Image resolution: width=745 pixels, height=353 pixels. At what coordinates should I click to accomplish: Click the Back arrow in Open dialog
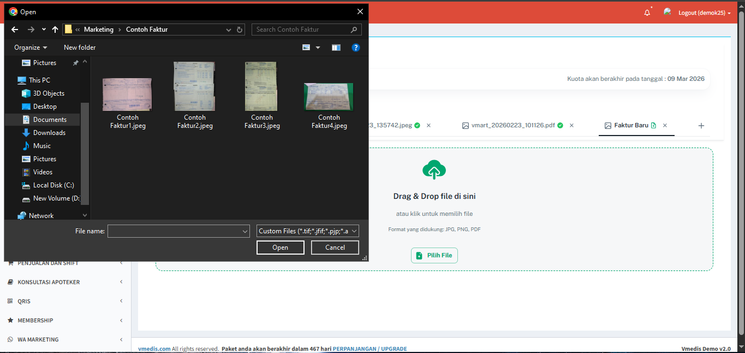click(x=15, y=30)
